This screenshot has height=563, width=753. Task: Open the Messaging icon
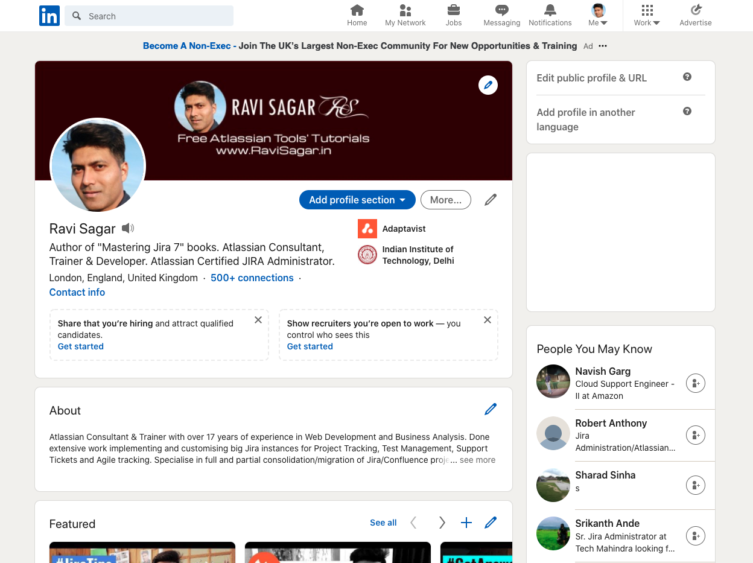[x=501, y=16]
